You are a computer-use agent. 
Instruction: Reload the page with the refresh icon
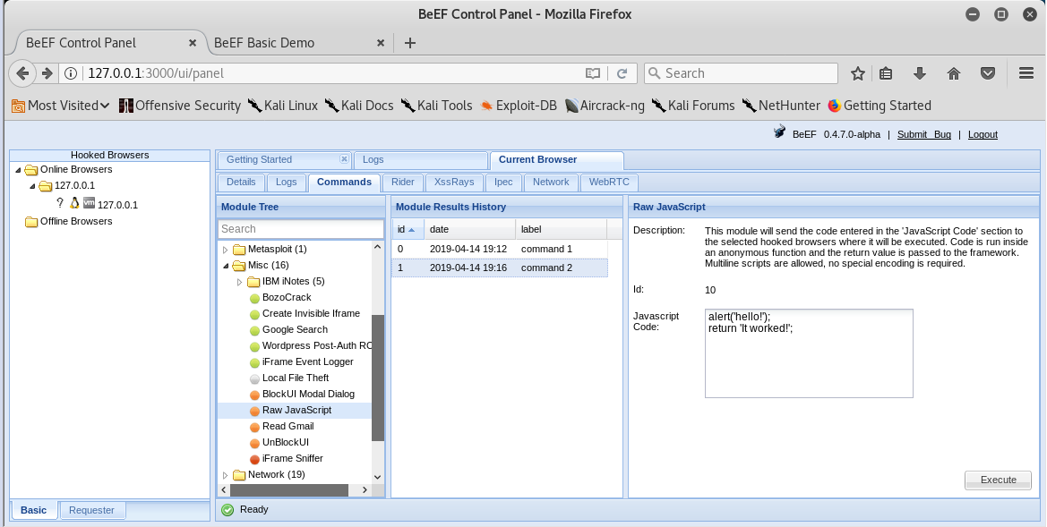point(622,73)
